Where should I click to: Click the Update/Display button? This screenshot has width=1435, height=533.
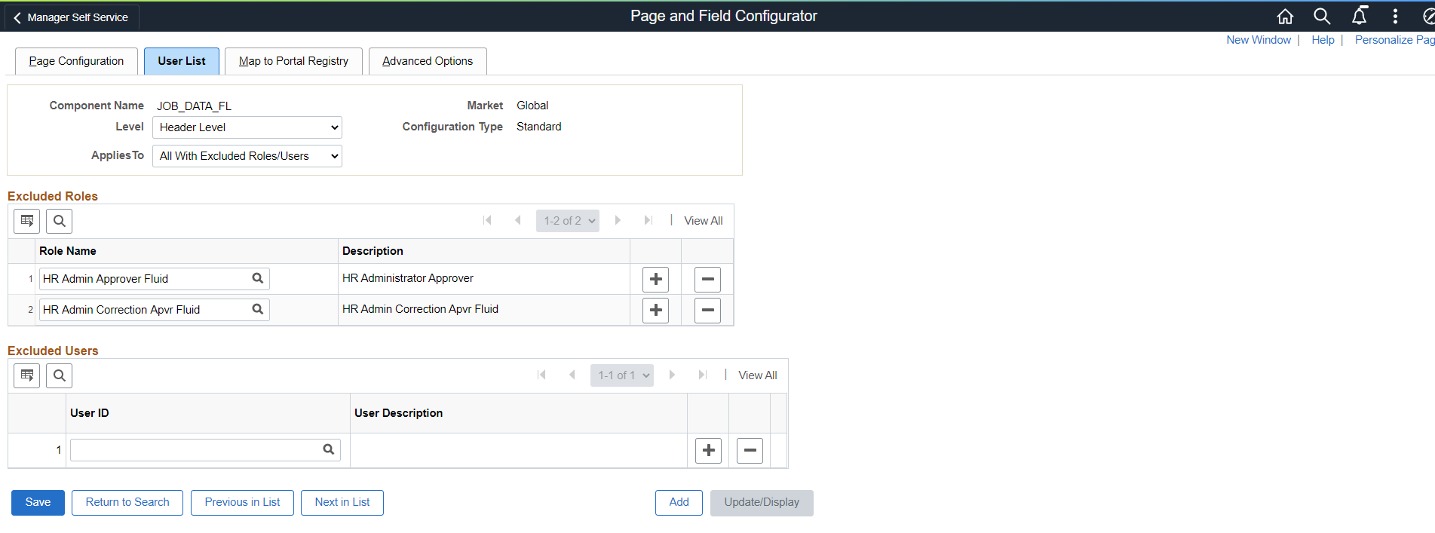coord(762,503)
